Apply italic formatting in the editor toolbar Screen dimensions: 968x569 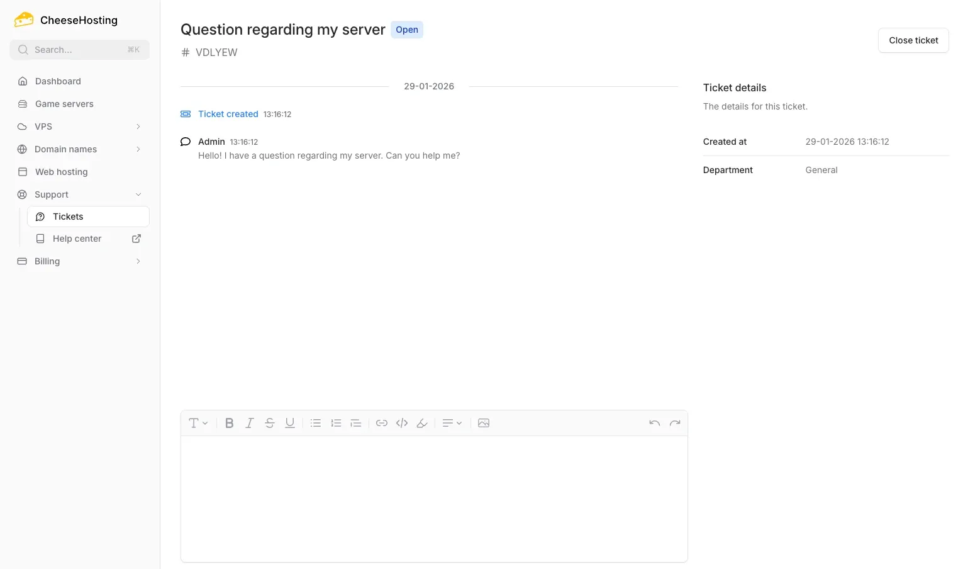pos(249,422)
